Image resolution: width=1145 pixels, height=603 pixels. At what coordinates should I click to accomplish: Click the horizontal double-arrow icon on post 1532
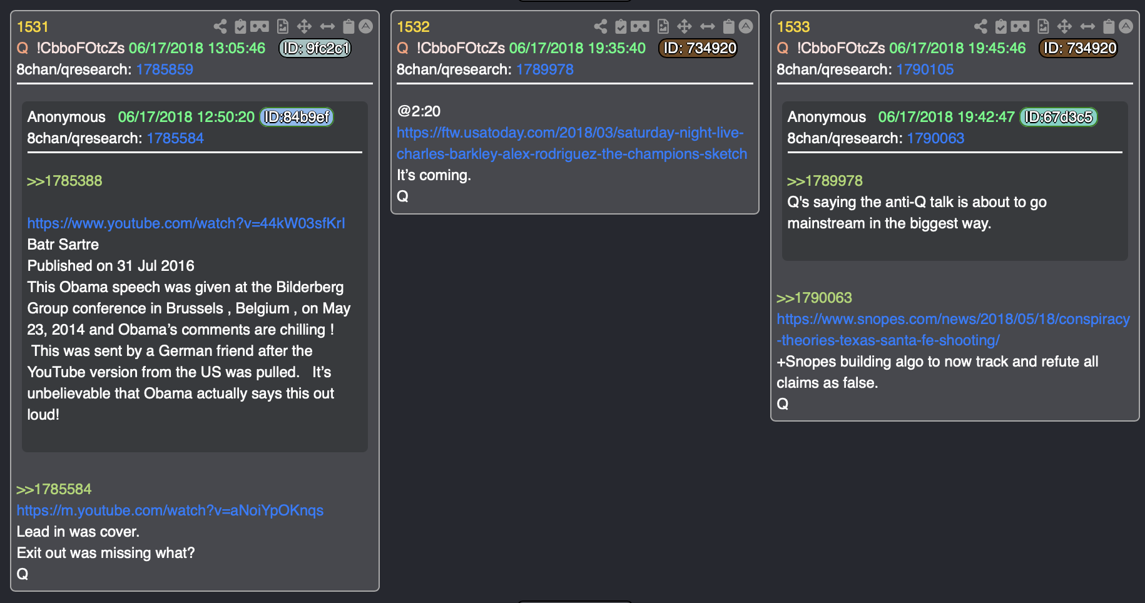click(708, 26)
